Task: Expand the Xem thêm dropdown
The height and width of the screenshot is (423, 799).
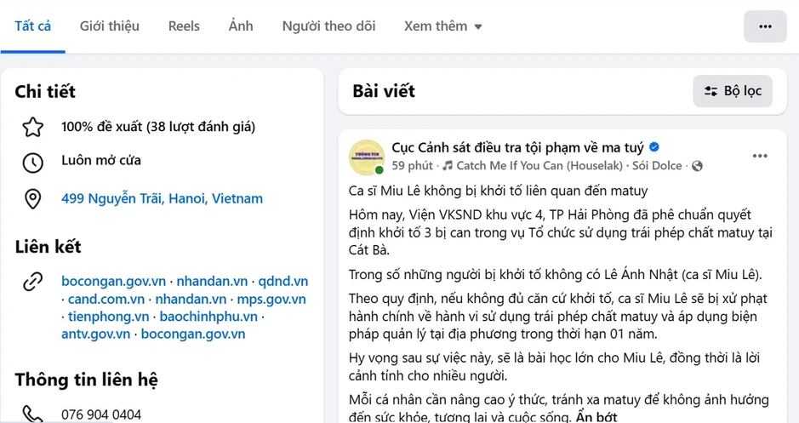Action: click(x=442, y=26)
